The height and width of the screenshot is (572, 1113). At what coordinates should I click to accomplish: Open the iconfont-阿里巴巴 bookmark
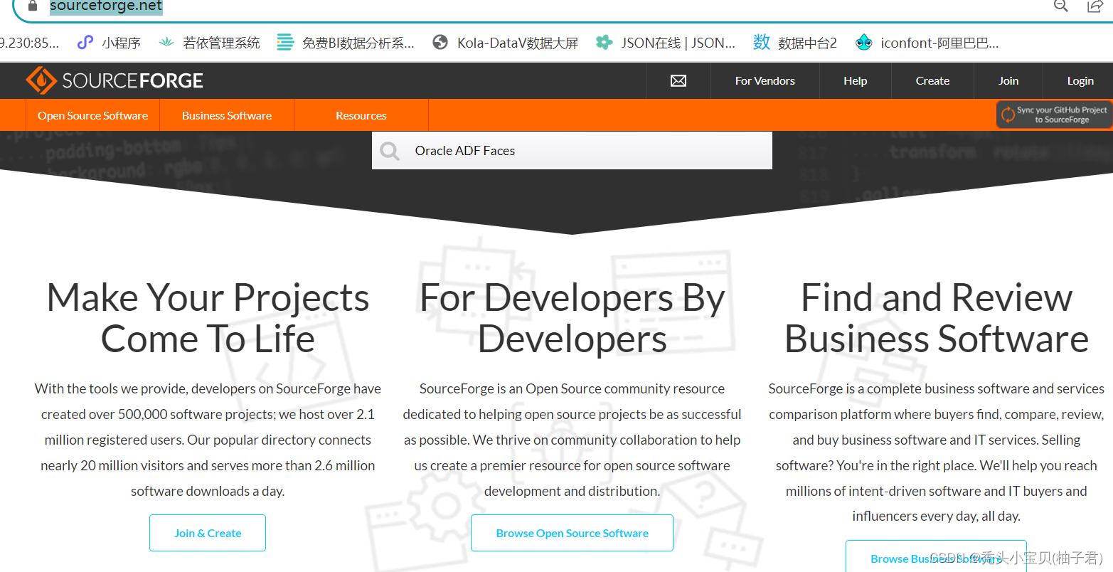tap(927, 43)
